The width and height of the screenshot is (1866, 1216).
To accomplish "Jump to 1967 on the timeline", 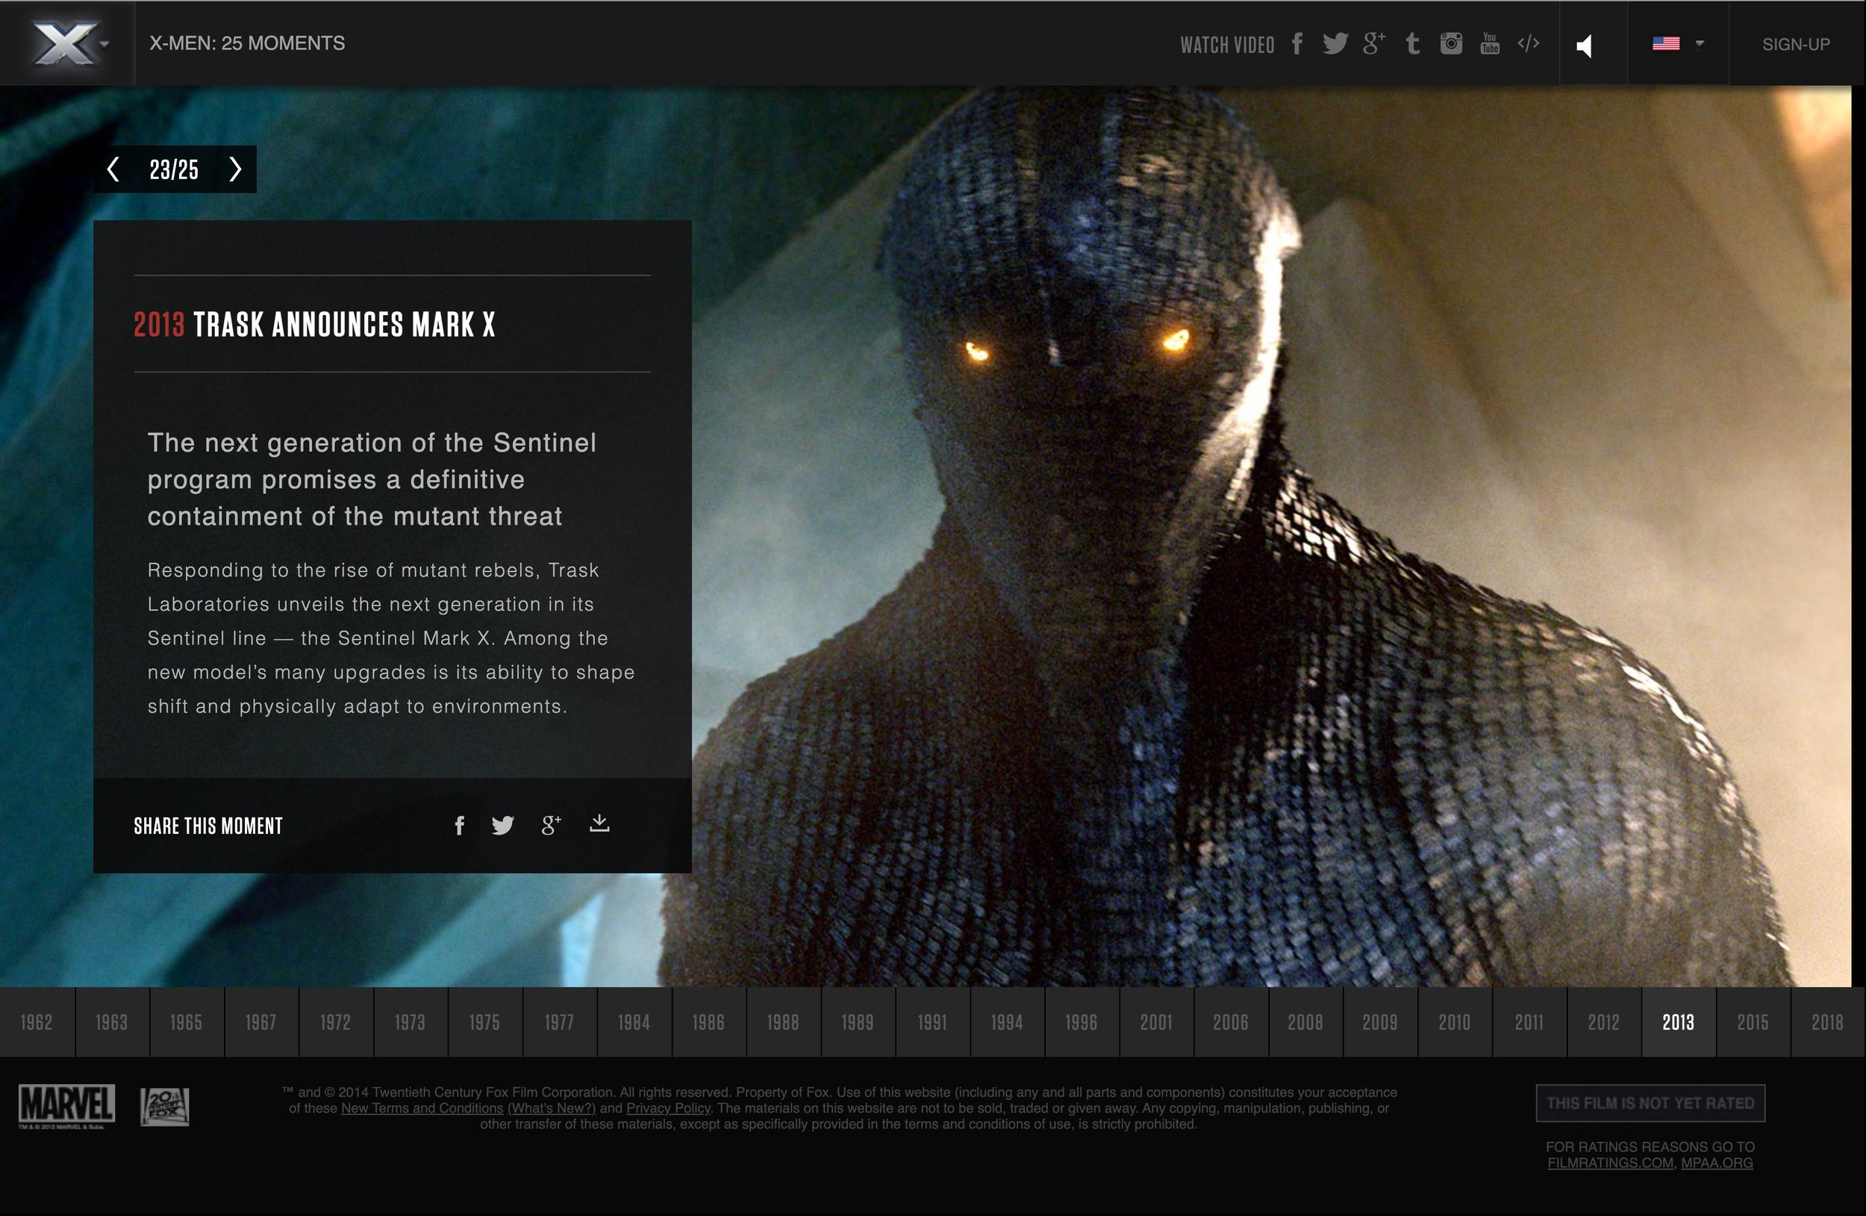I will pyautogui.click(x=260, y=1023).
